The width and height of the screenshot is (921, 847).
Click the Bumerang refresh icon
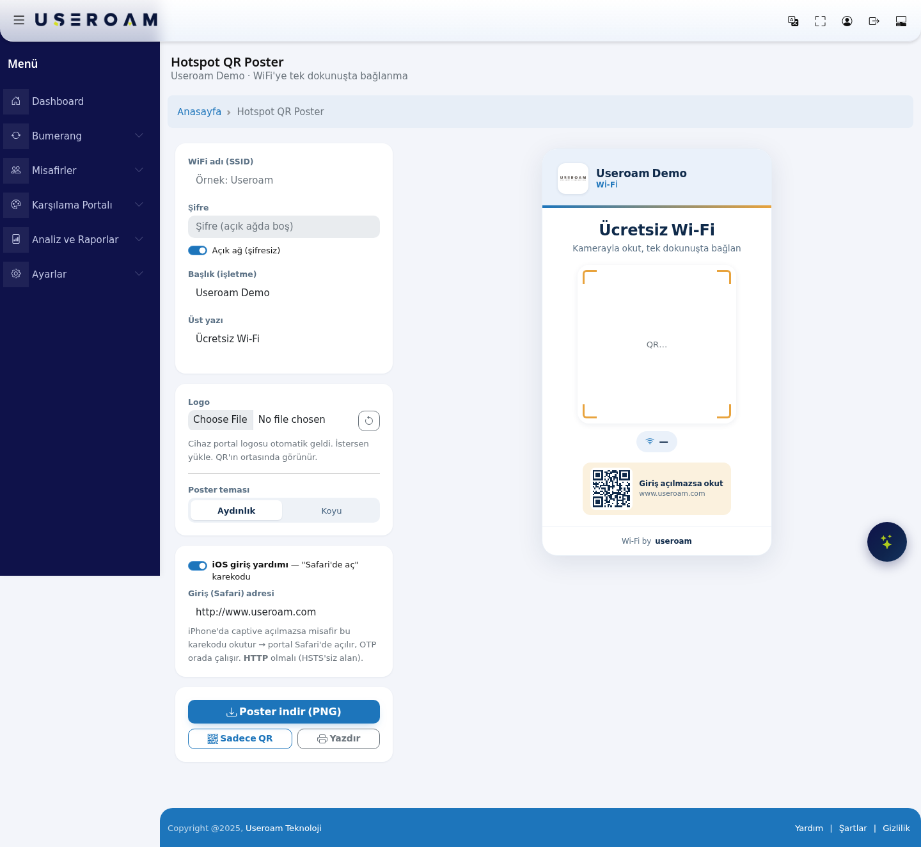click(x=16, y=136)
